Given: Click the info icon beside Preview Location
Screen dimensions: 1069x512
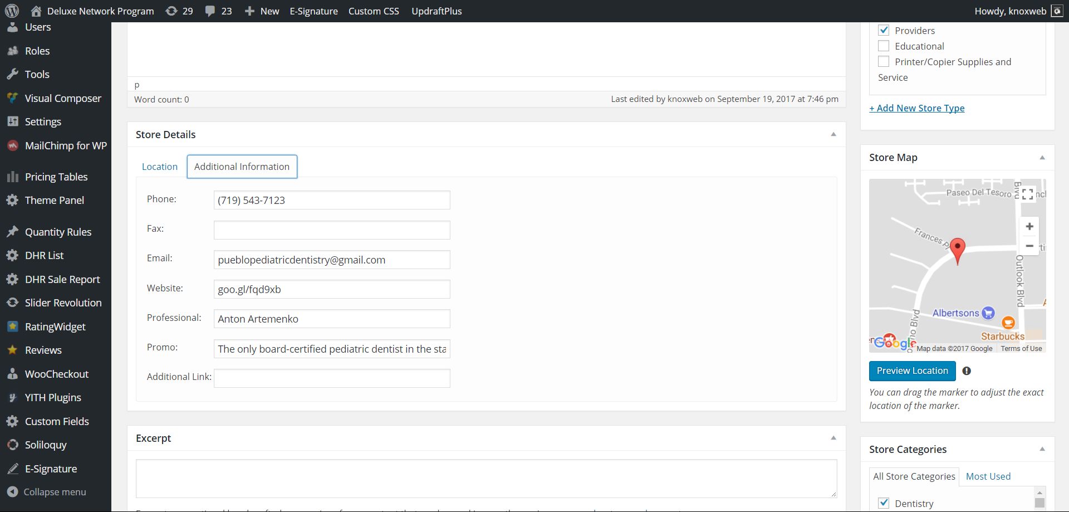Looking at the screenshot, I should tap(967, 371).
